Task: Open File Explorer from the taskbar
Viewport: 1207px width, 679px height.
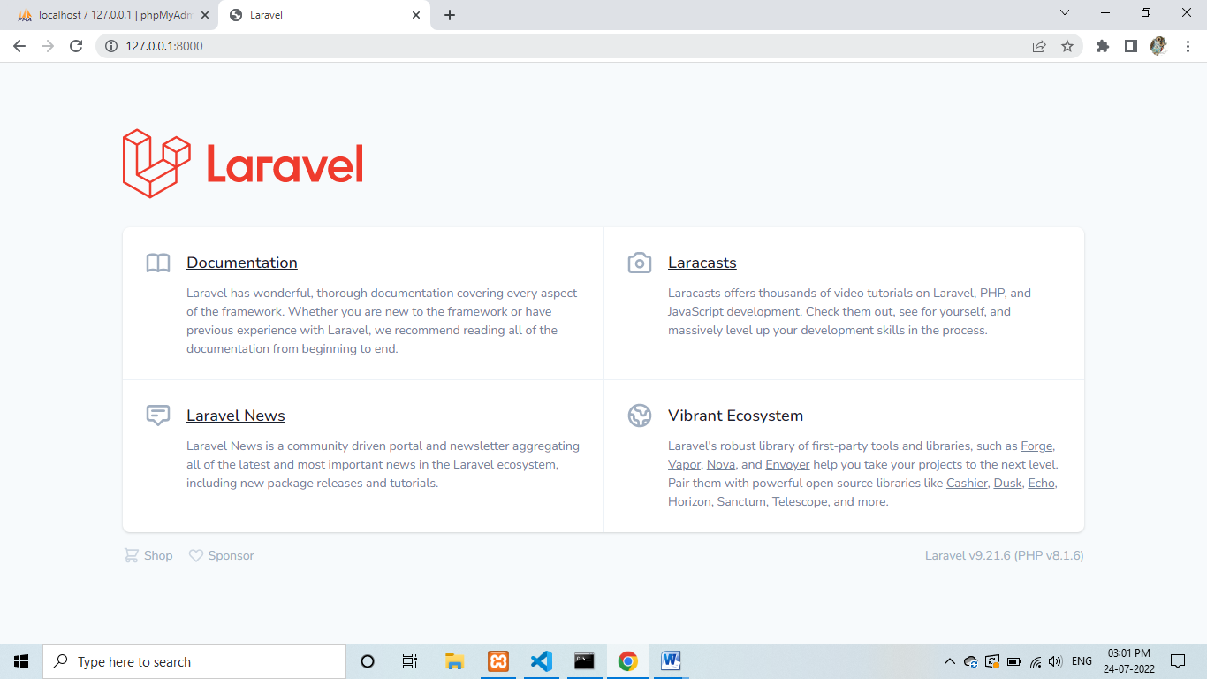Action: coord(454,661)
